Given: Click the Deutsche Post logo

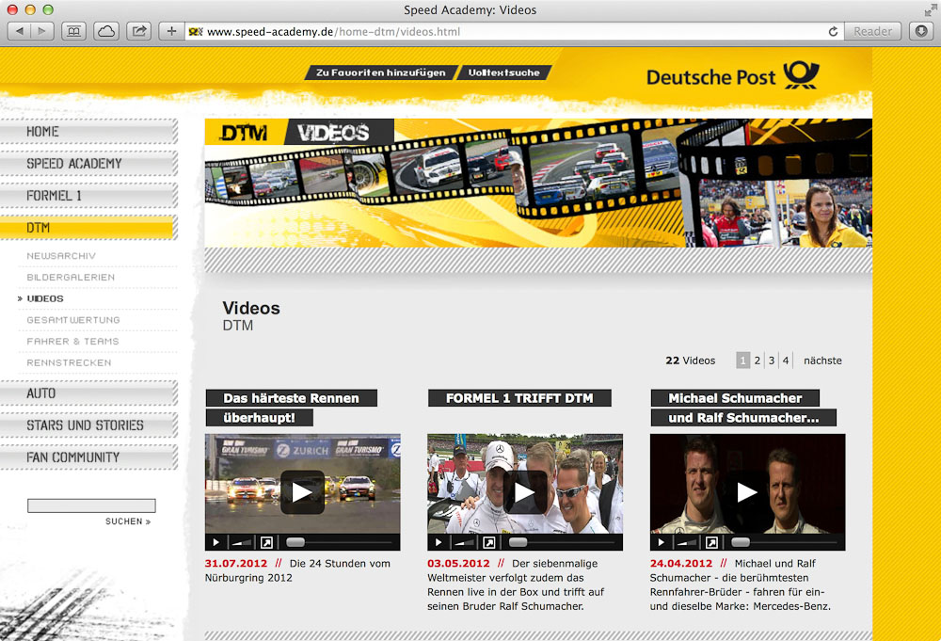Looking at the screenshot, I should (733, 76).
